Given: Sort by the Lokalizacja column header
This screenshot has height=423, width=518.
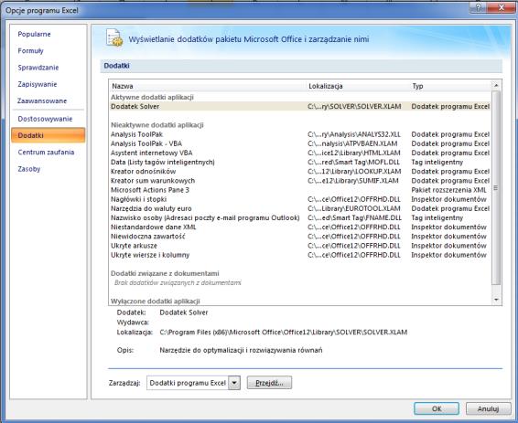Looking at the screenshot, I should click(326, 86).
